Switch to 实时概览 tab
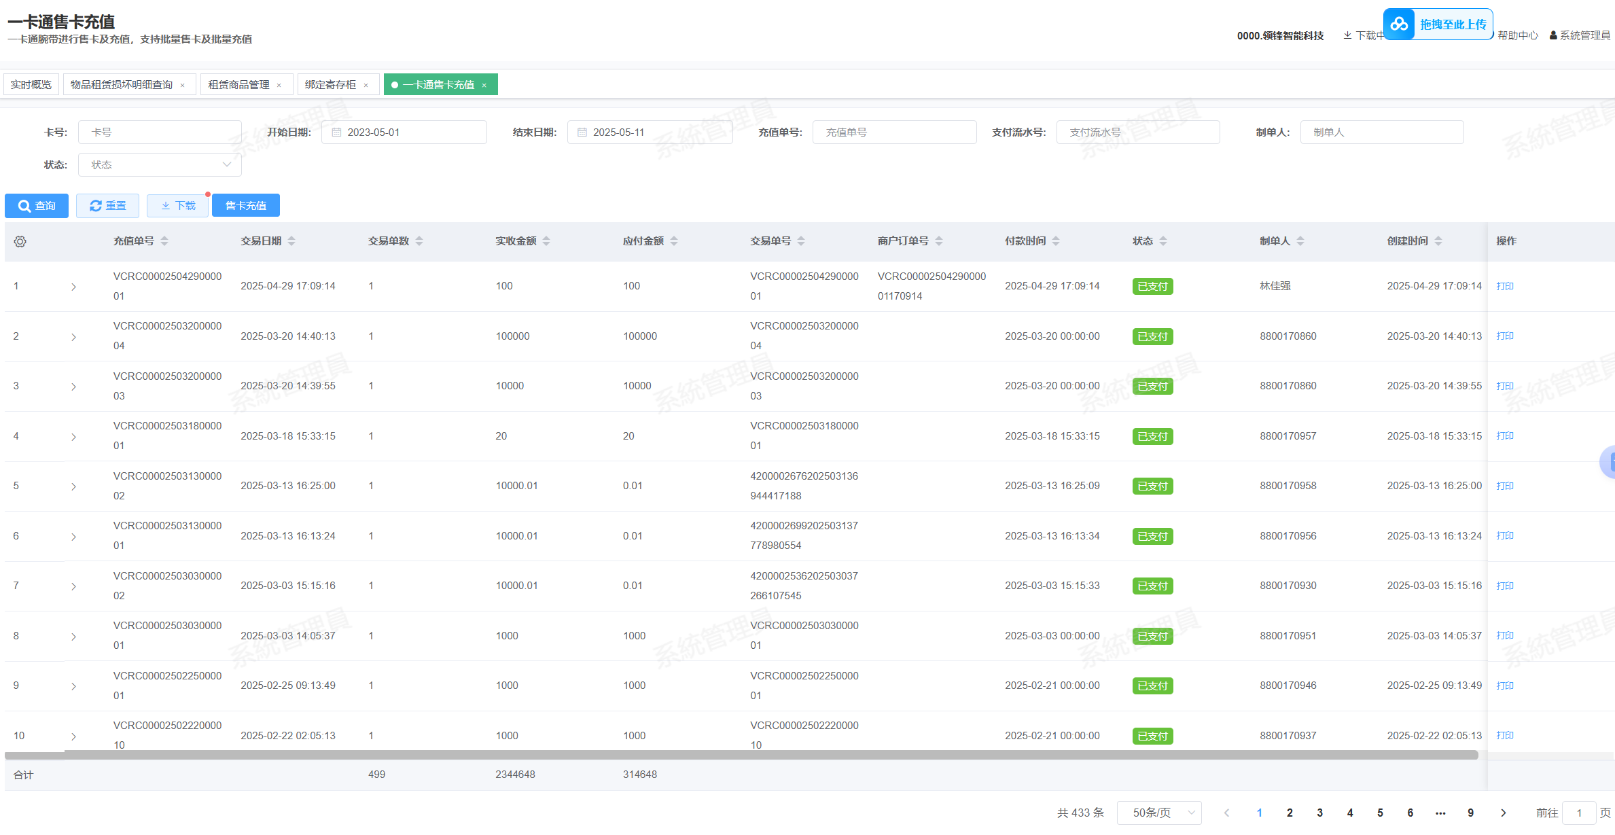The height and width of the screenshot is (835, 1615). 31,85
